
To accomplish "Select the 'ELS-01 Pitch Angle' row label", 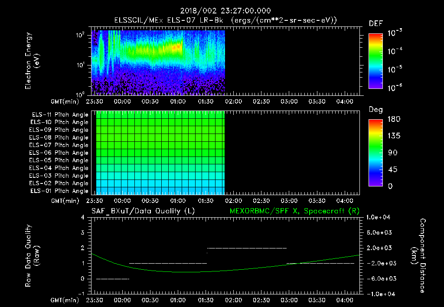I will (x=59, y=191).
